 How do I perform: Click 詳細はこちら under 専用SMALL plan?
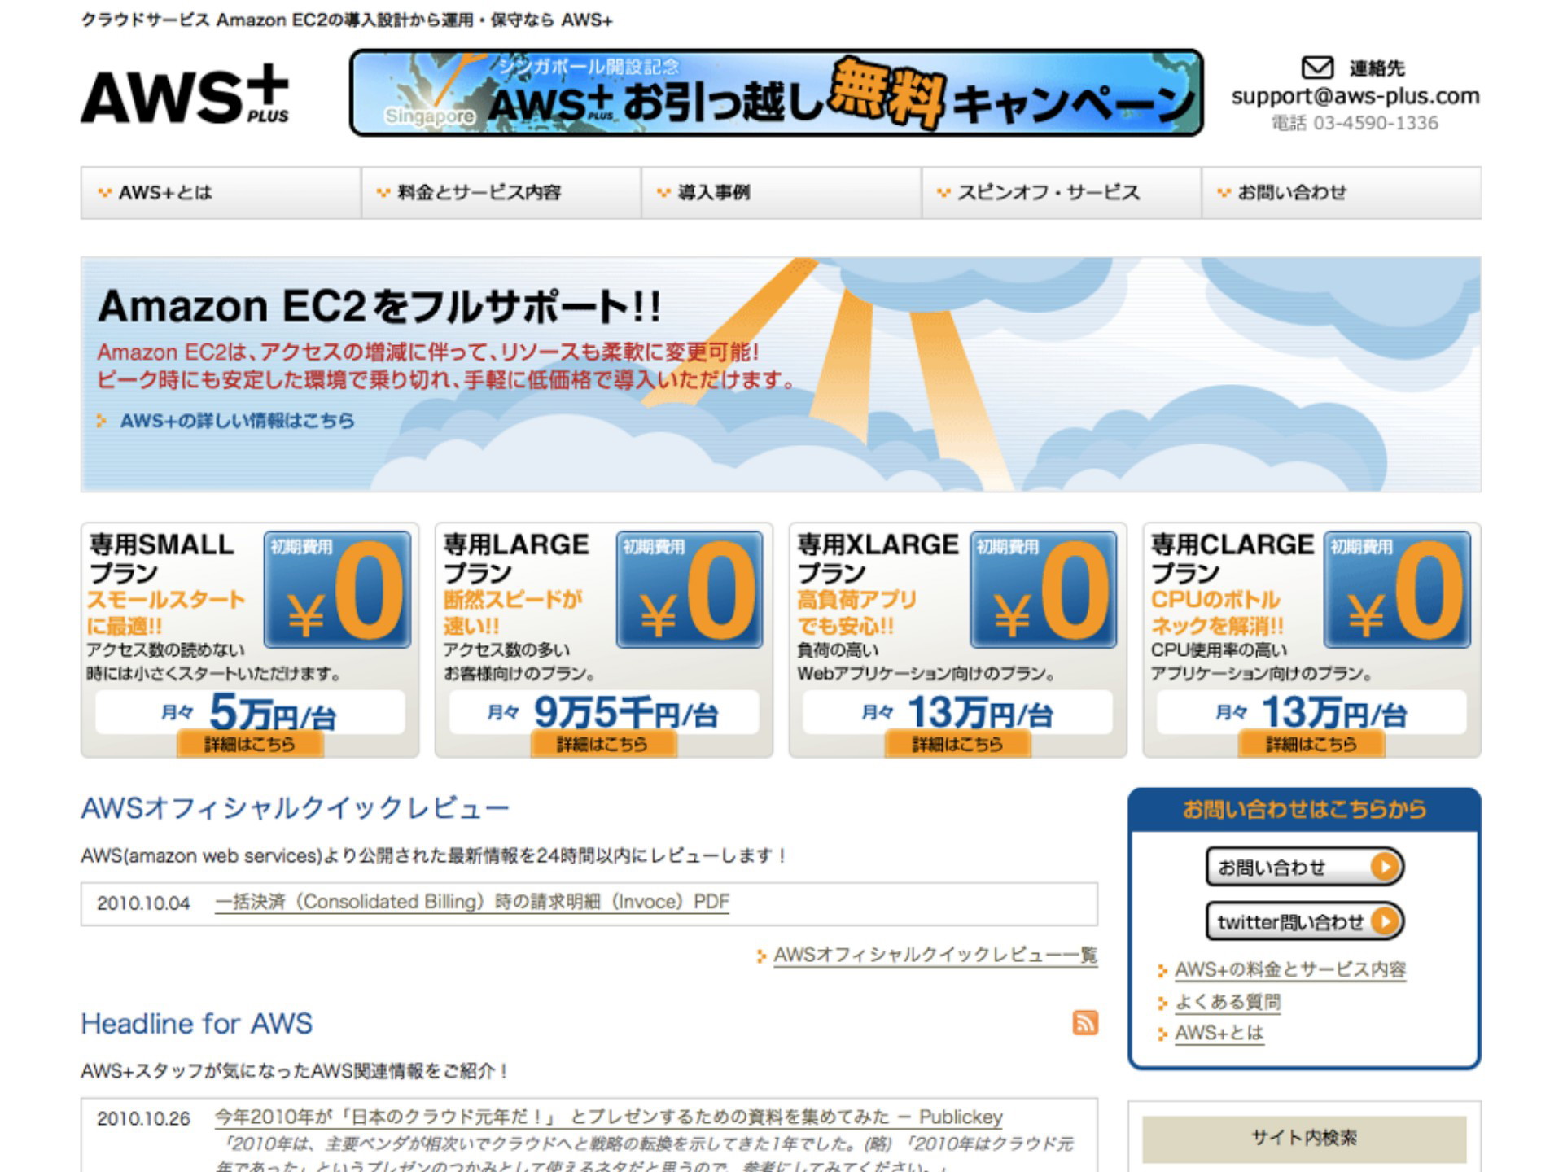pos(250,744)
